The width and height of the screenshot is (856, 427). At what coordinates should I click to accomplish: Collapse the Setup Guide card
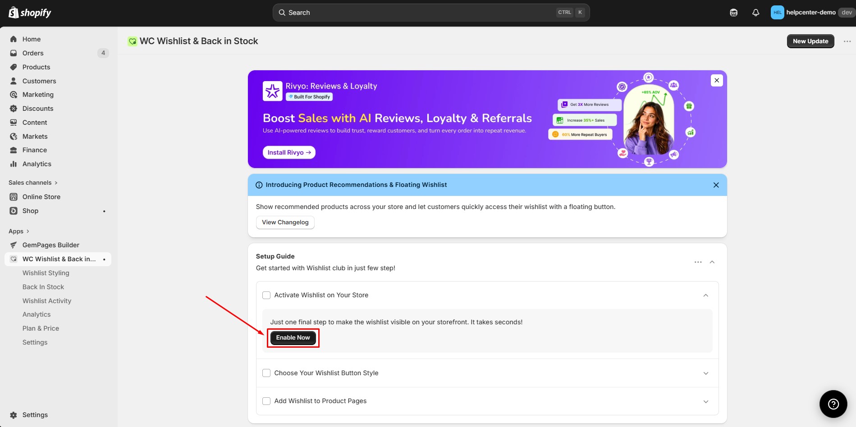tap(712, 262)
